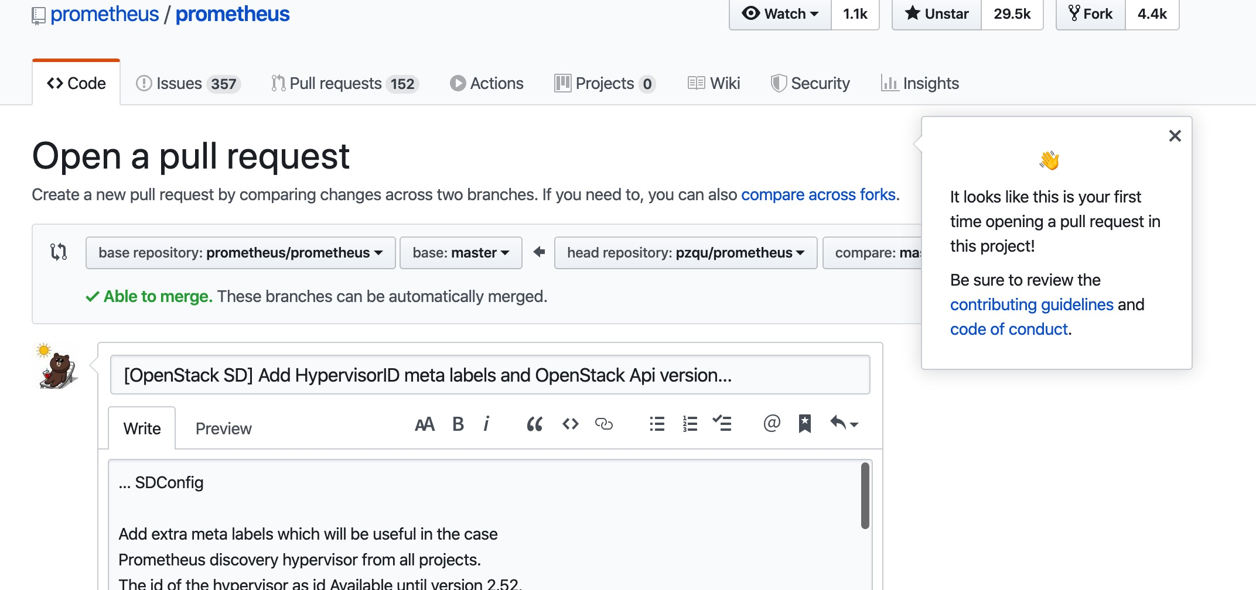Add a numbered list
The width and height of the screenshot is (1256, 590).
point(690,424)
